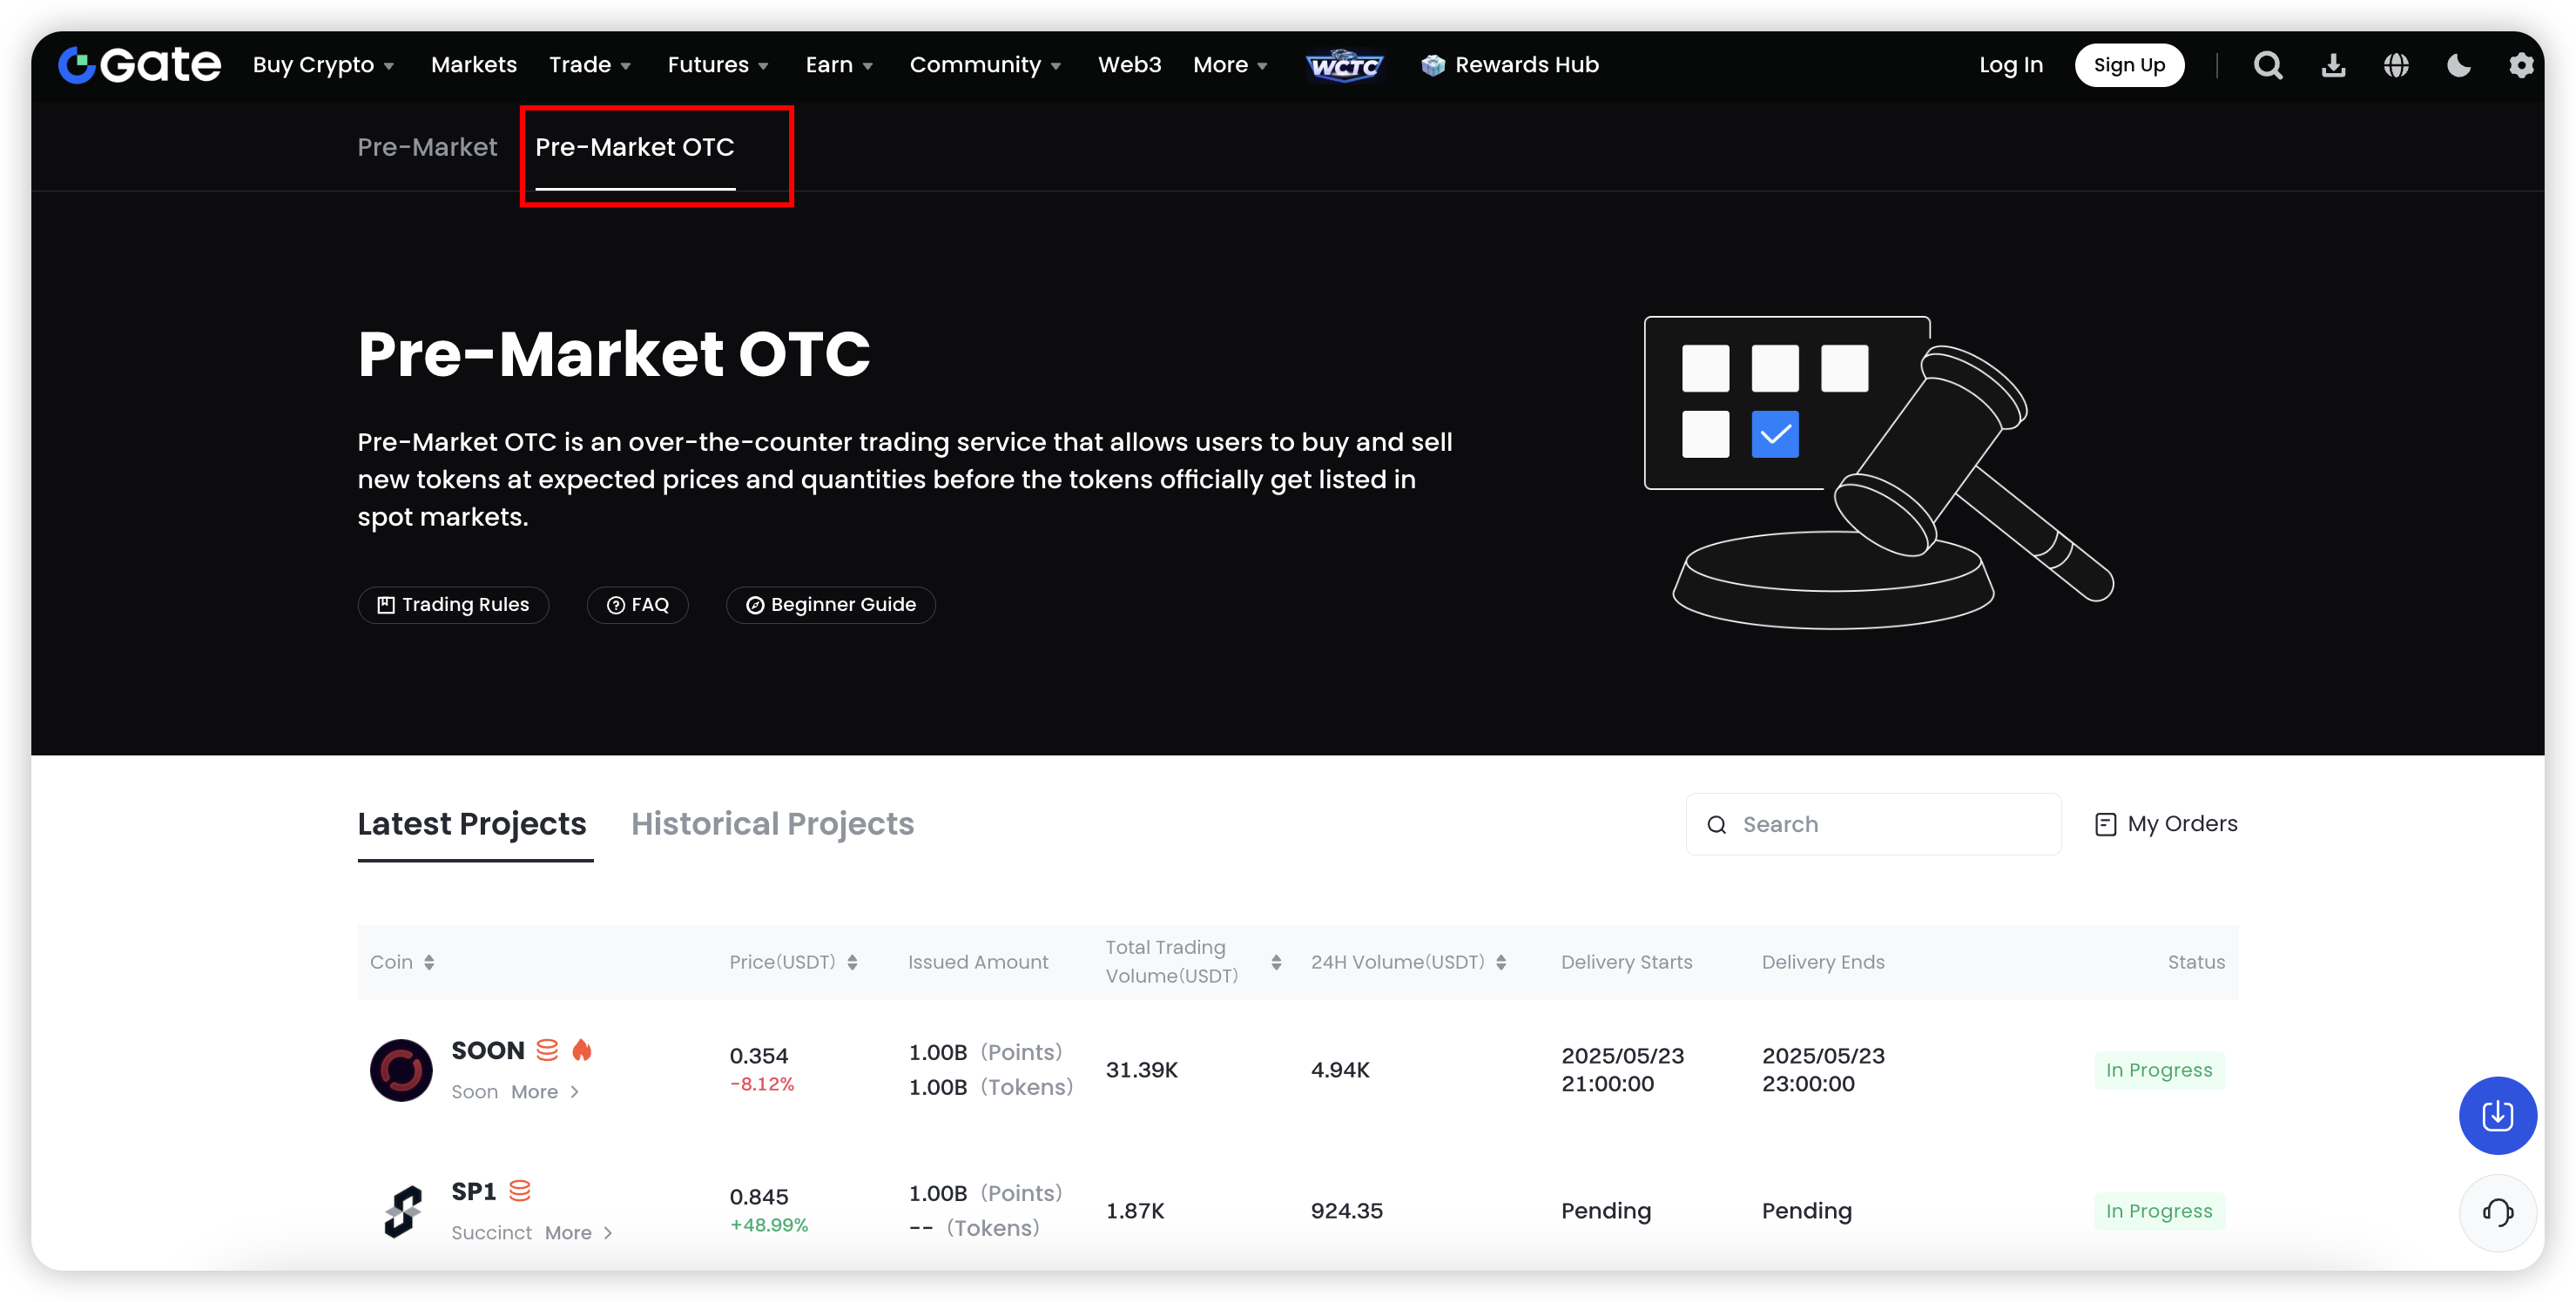Click the WCTC logo banner
The image size is (2576, 1302).
[x=1344, y=65]
